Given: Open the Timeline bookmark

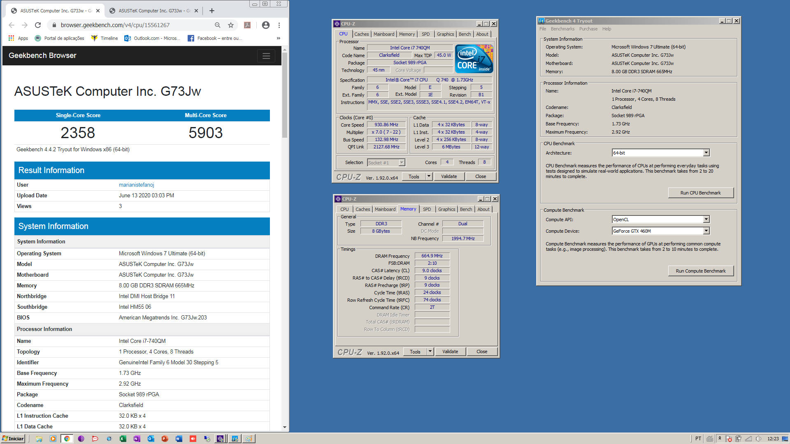Looking at the screenshot, I should pyautogui.click(x=105, y=38).
